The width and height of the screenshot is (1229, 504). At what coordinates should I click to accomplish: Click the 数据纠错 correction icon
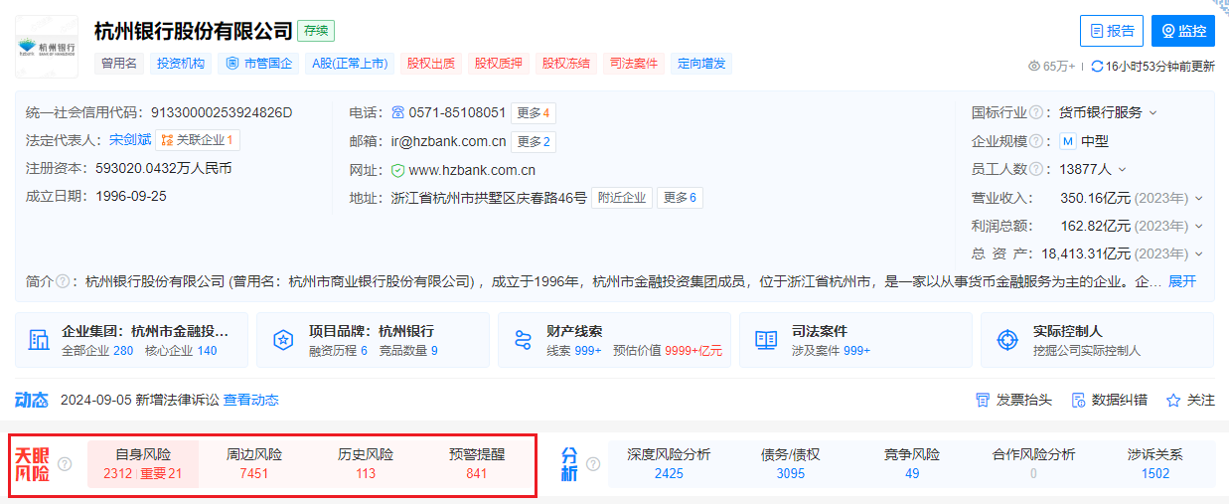(1078, 400)
